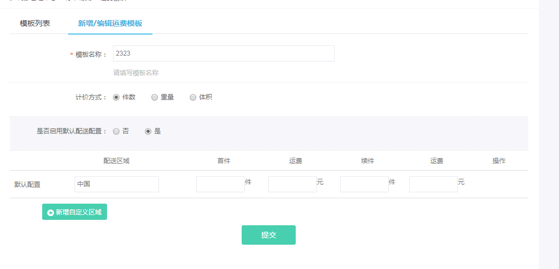This screenshot has height=269, width=559.
Task: Click the 请填写模板名称 hint text
Action: (x=136, y=73)
